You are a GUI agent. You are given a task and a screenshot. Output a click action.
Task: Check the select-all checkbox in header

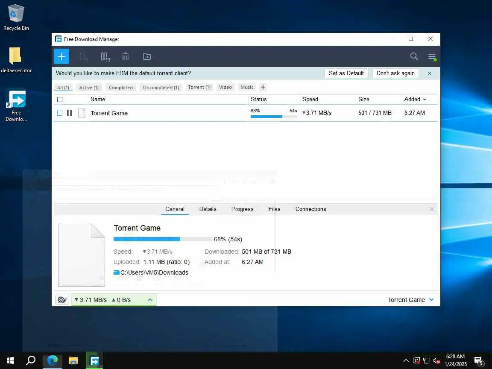pos(60,100)
